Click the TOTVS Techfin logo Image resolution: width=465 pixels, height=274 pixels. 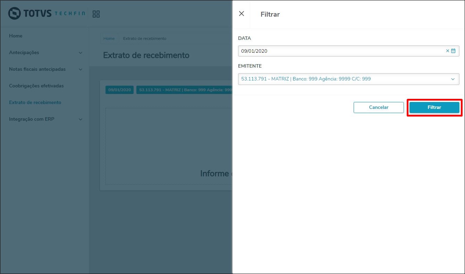47,14
